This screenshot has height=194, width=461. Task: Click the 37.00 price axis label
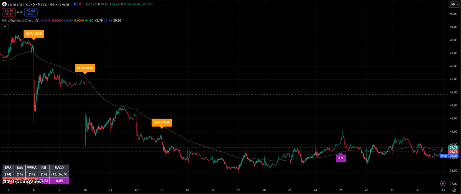tap(453, 184)
